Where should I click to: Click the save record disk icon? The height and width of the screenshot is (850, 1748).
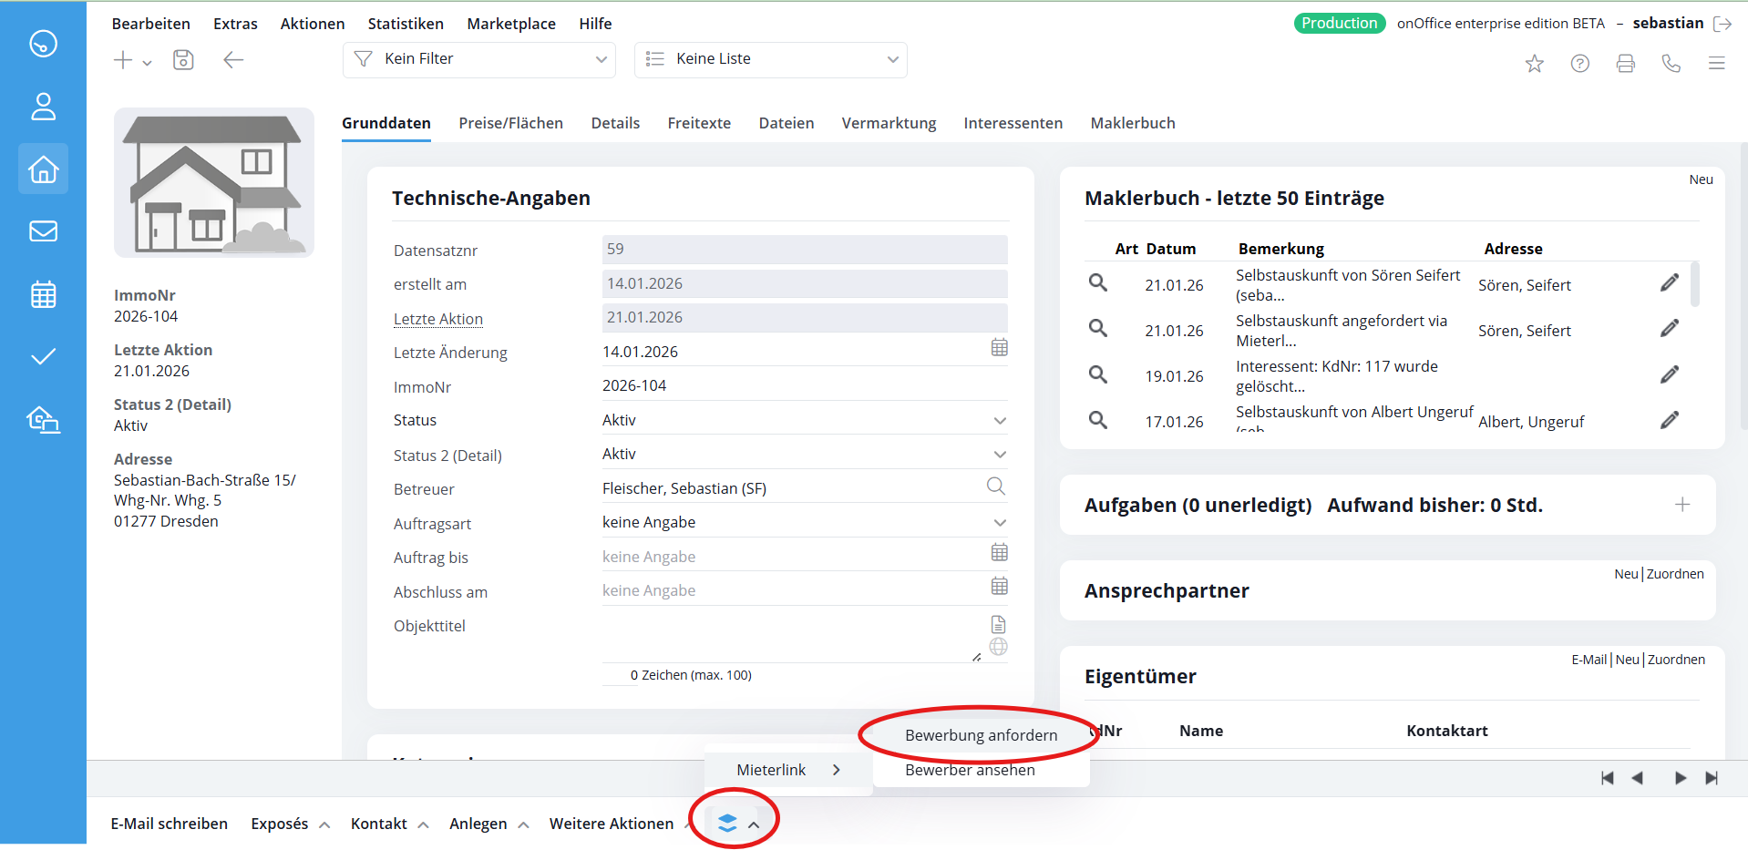183,60
